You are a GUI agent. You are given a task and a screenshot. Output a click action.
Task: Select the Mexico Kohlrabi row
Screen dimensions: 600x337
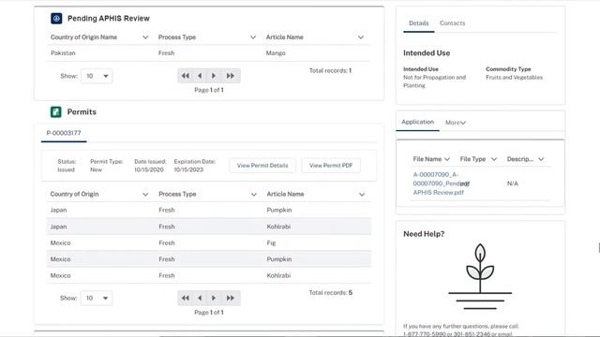click(x=209, y=275)
